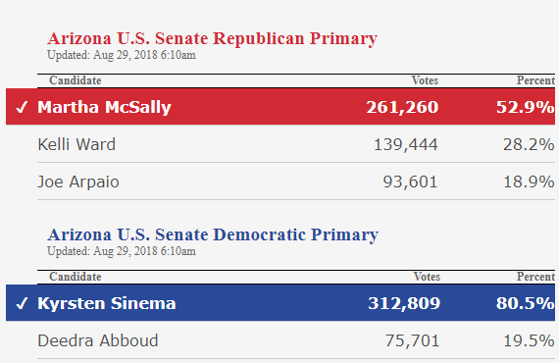Click Deedra Abboud's 75,701 vote count

[x=412, y=340]
